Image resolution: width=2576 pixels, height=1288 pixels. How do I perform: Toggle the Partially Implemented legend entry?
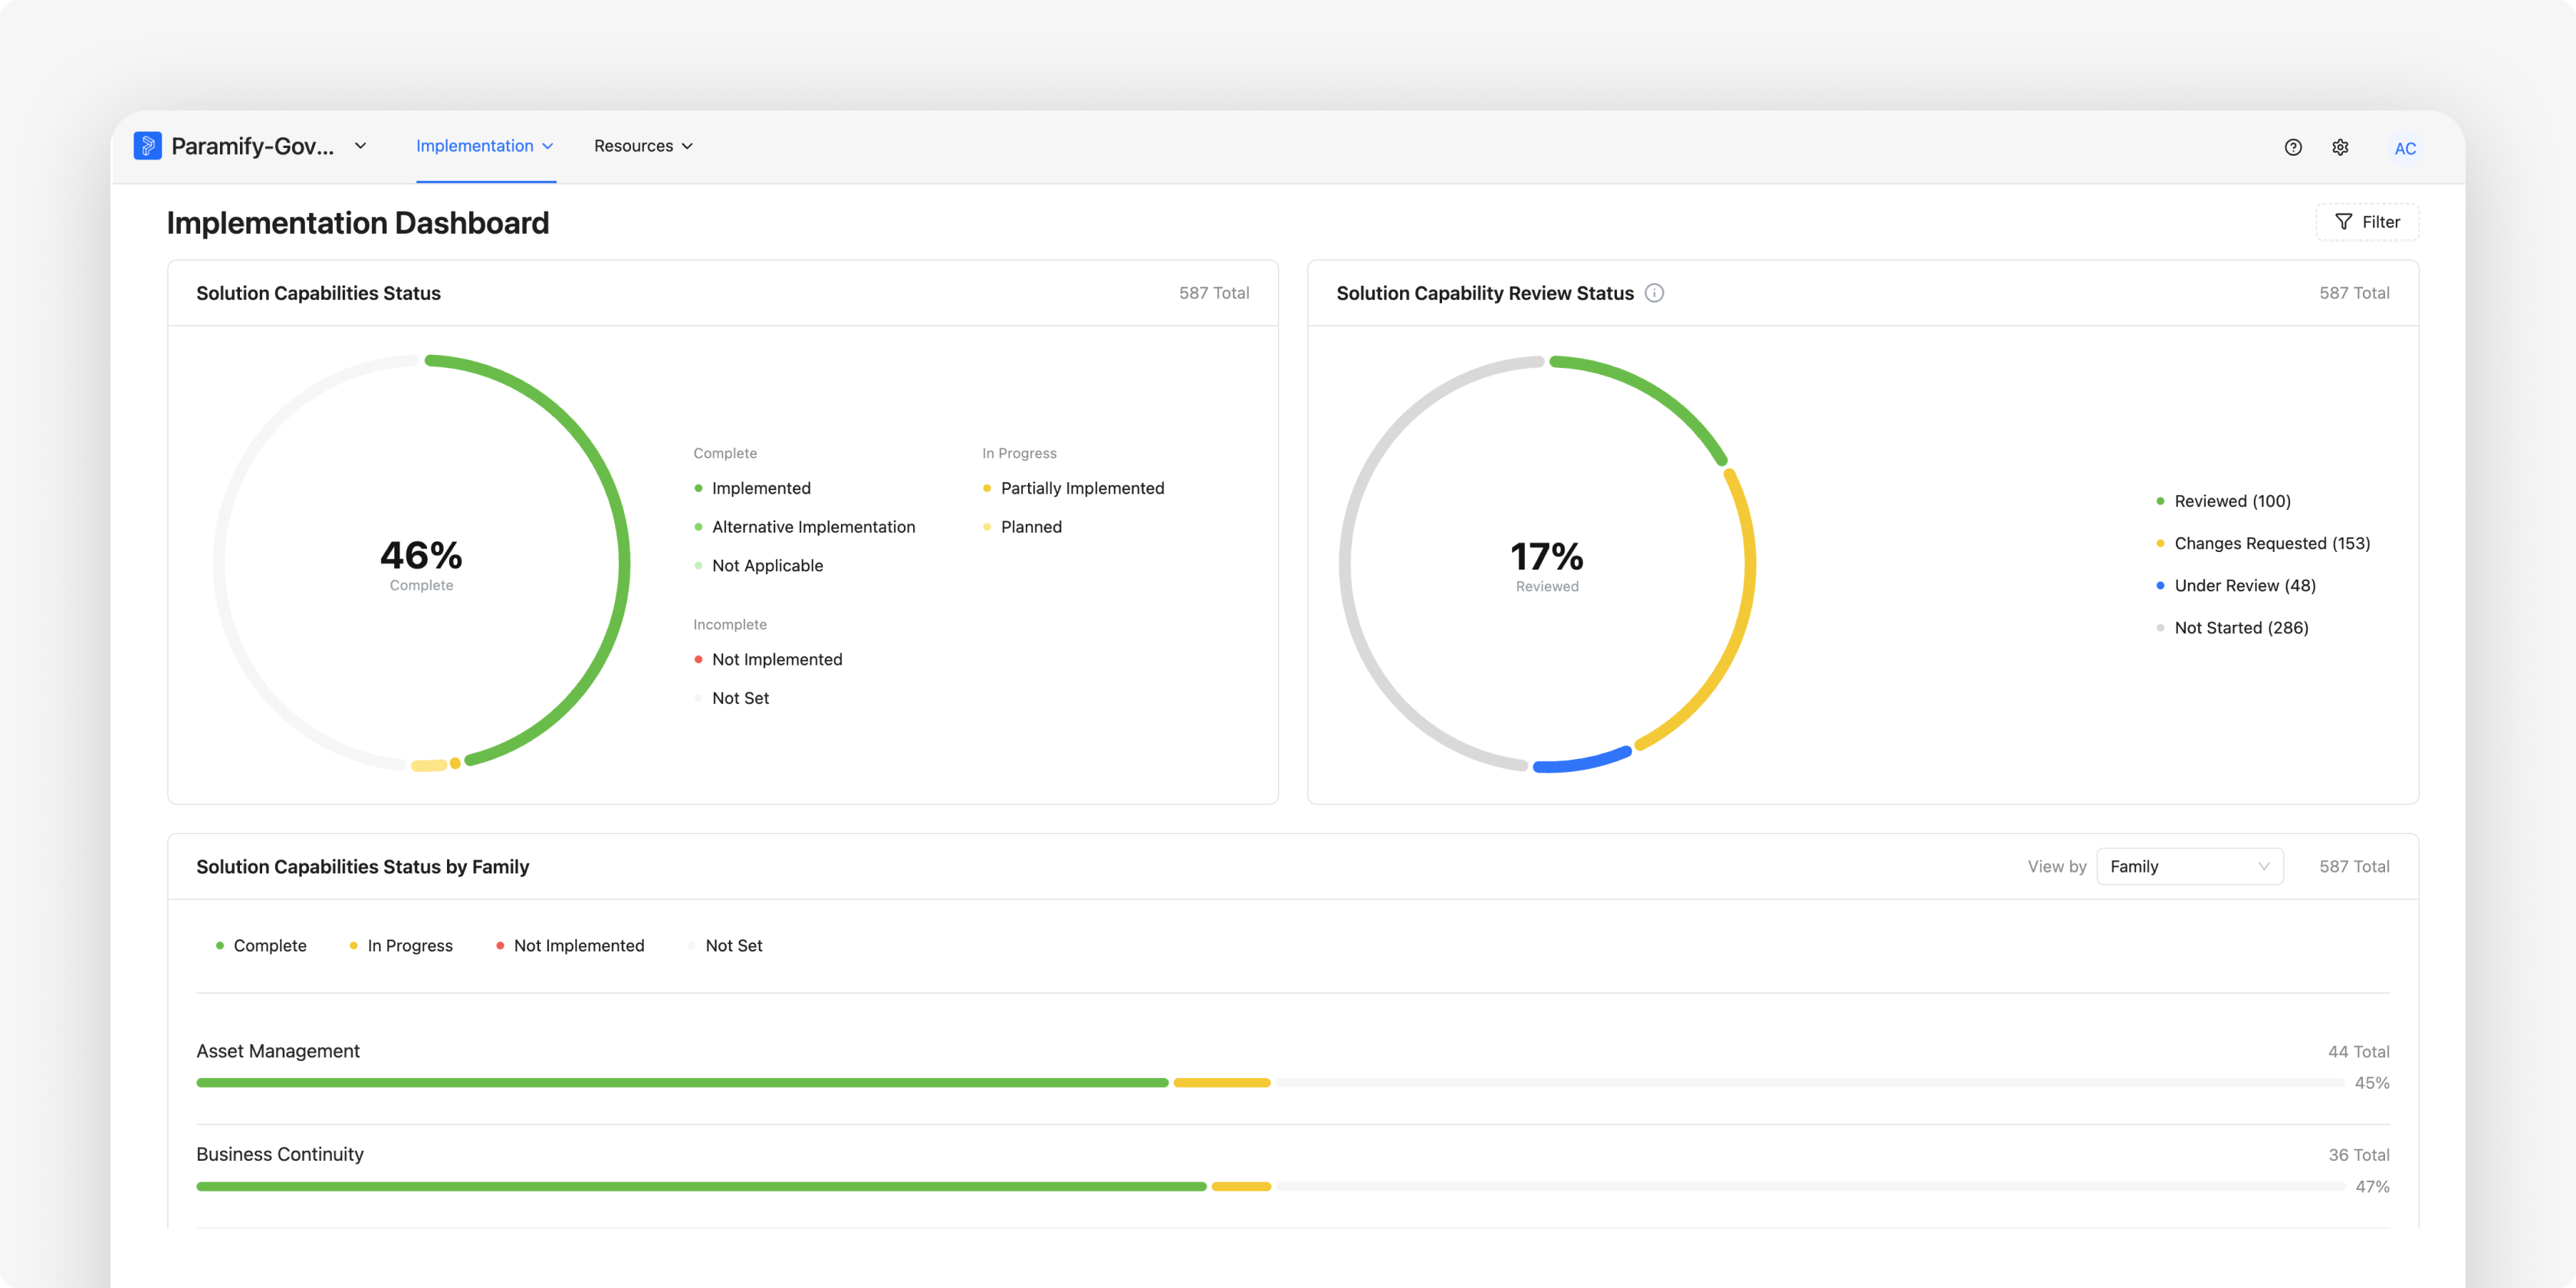coord(1073,488)
